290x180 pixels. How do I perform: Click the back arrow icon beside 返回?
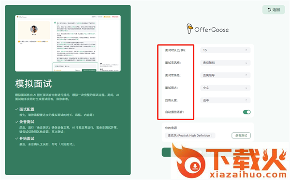pos(269,10)
